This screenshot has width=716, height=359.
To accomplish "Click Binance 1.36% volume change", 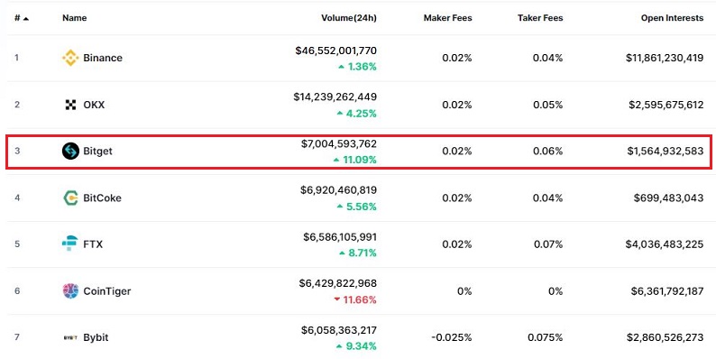I will 357,67.
